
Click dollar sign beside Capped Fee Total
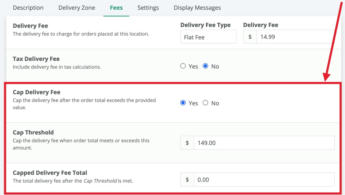pos(187,179)
